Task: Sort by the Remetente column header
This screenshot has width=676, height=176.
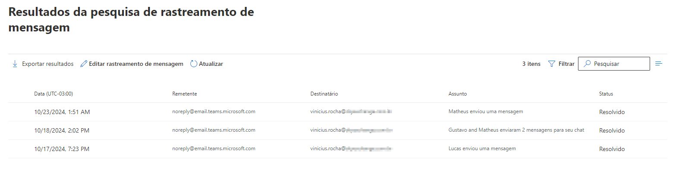Action: click(x=184, y=94)
